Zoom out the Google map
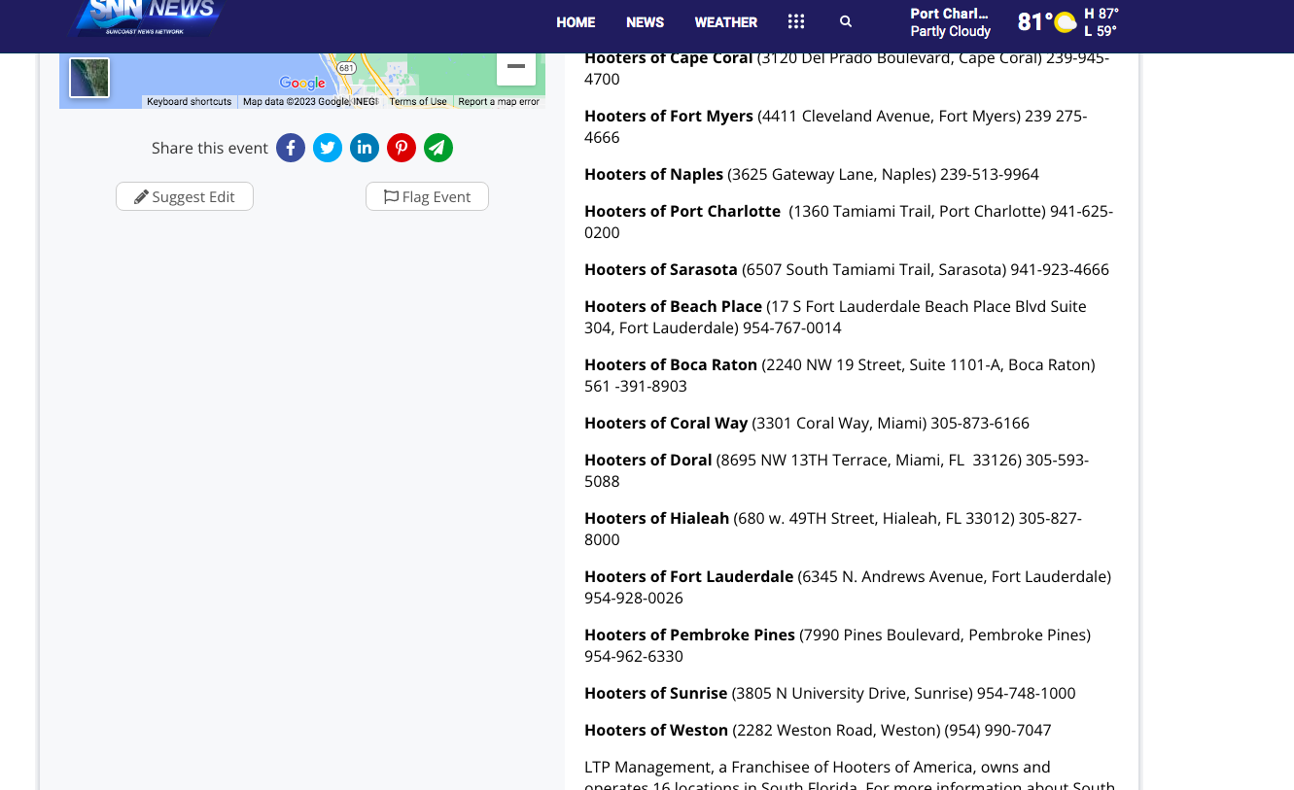This screenshot has height=790, width=1294. pyautogui.click(x=516, y=67)
